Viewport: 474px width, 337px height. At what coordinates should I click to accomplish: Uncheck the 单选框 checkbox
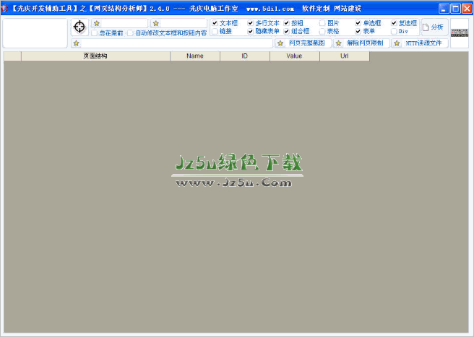358,23
